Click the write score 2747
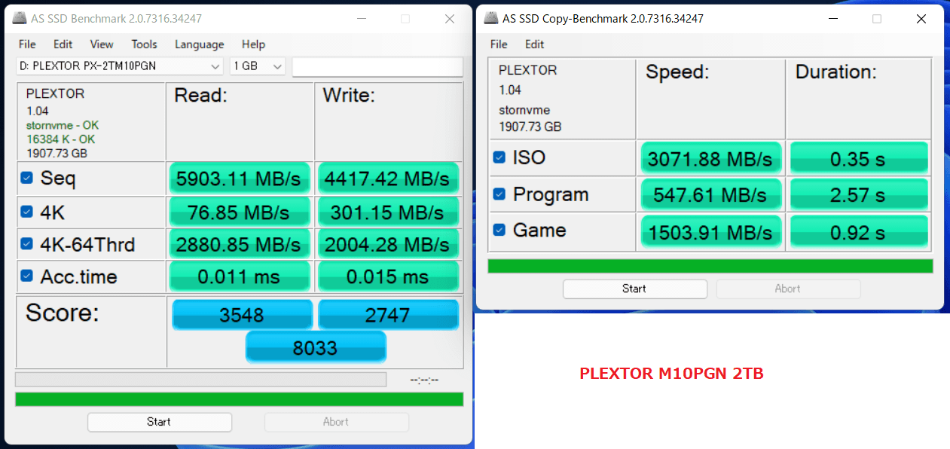The image size is (950, 449). pyautogui.click(x=388, y=314)
